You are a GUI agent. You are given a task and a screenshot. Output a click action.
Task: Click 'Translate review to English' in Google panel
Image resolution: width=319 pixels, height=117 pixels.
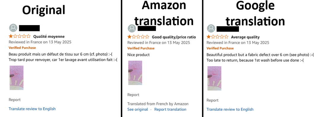tap(230, 109)
